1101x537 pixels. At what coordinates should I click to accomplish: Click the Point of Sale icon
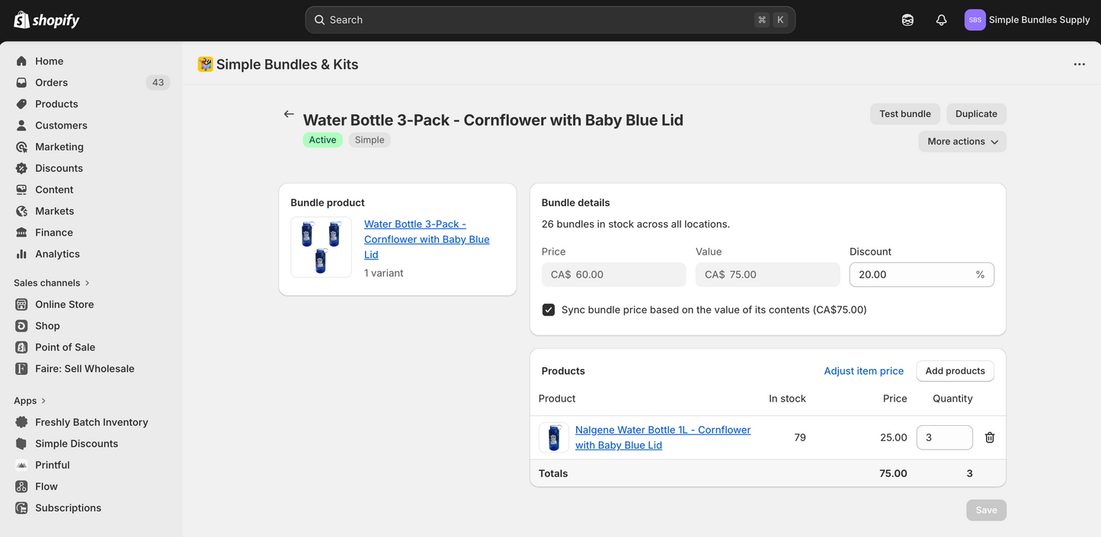(21, 347)
